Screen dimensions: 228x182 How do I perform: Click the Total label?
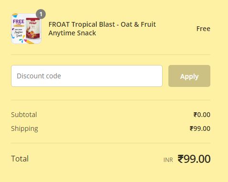[x=20, y=159]
